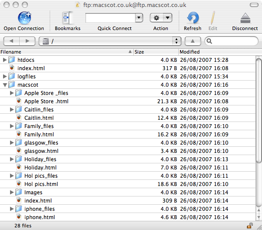Click the 18.6 KB size cell

[167, 184]
